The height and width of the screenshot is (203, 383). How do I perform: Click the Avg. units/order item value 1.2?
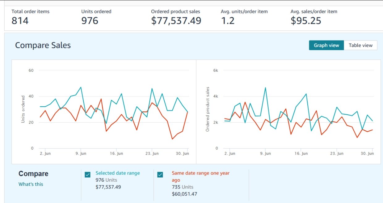(x=228, y=21)
